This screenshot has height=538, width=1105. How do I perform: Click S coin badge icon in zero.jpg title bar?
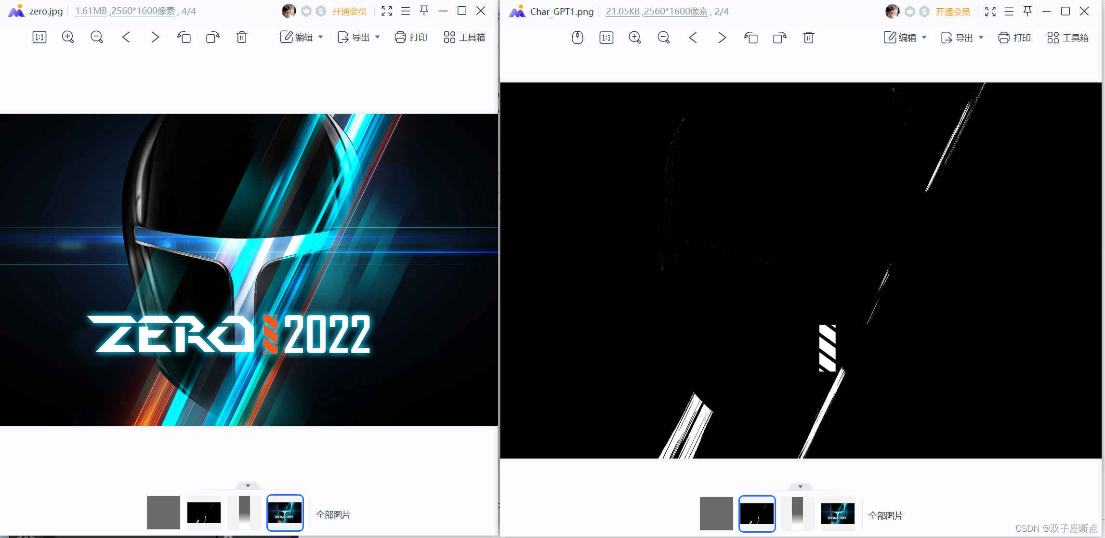pyautogui.click(x=321, y=11)
